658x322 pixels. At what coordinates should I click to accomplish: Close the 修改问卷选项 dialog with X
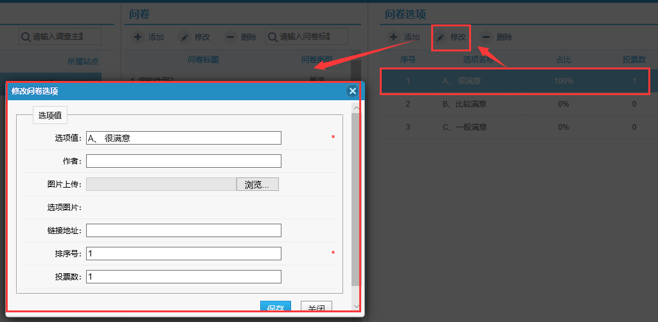353,91
